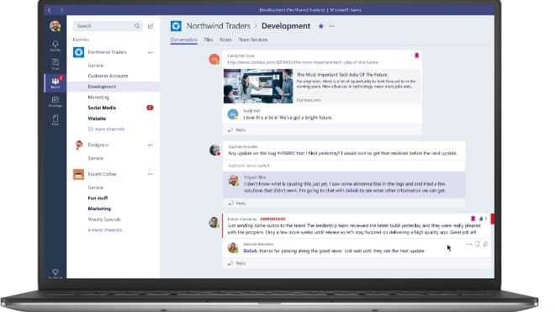Open Marketing channel under Northwind Traders
The height and width of the screenshot is (312, 555).
tap(98, 98)
